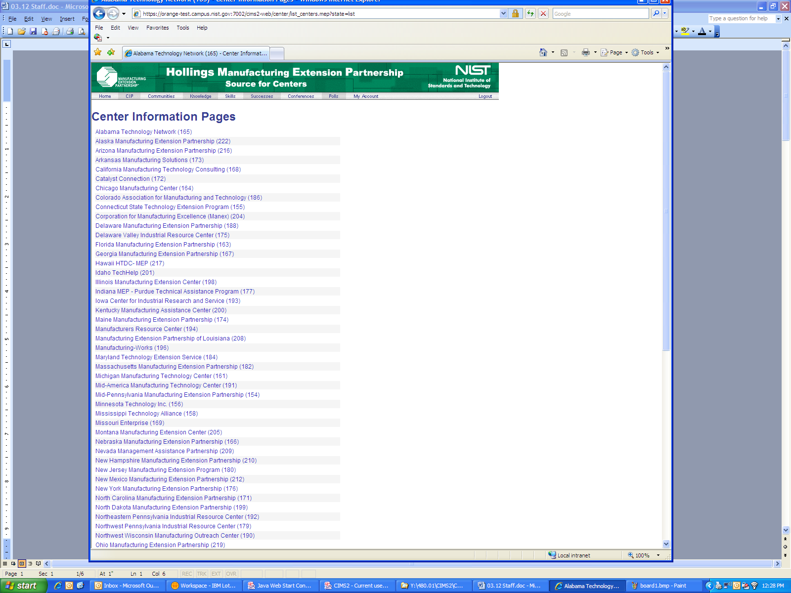
Task: Click the browser Forward arrow button
Action: coord(113,14)
